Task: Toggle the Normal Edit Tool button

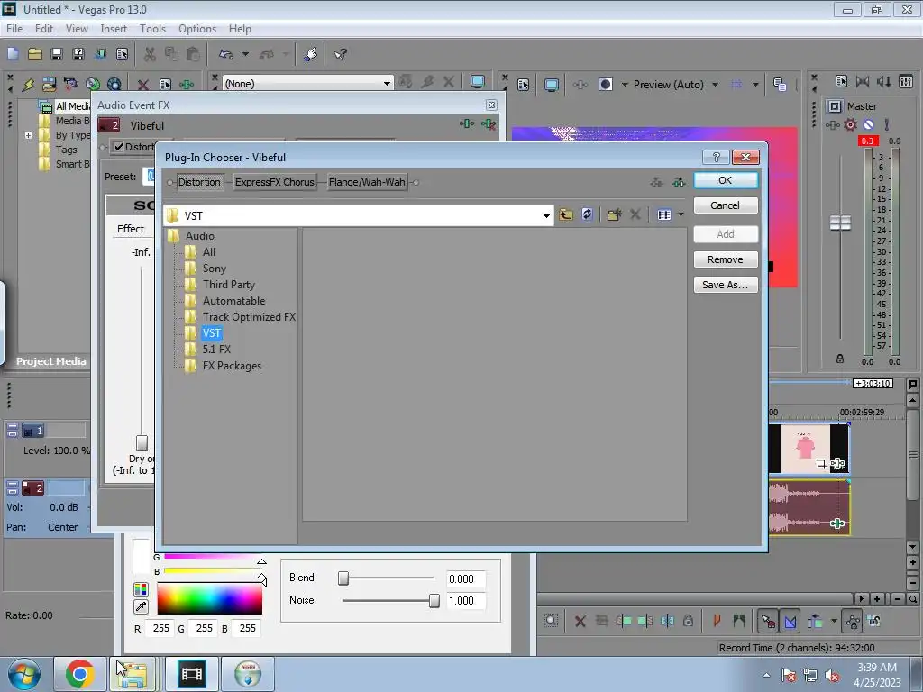Action: click(768, 621)
